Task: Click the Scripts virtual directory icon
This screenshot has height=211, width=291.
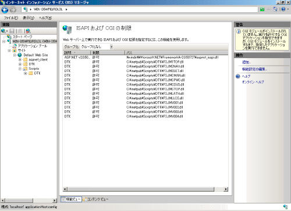Action: [x=25, y=69]
